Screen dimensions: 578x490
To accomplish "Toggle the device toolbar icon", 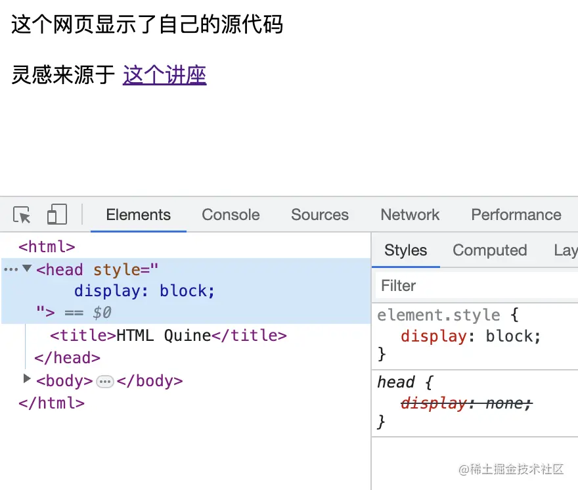I will [x=57, y=214].
